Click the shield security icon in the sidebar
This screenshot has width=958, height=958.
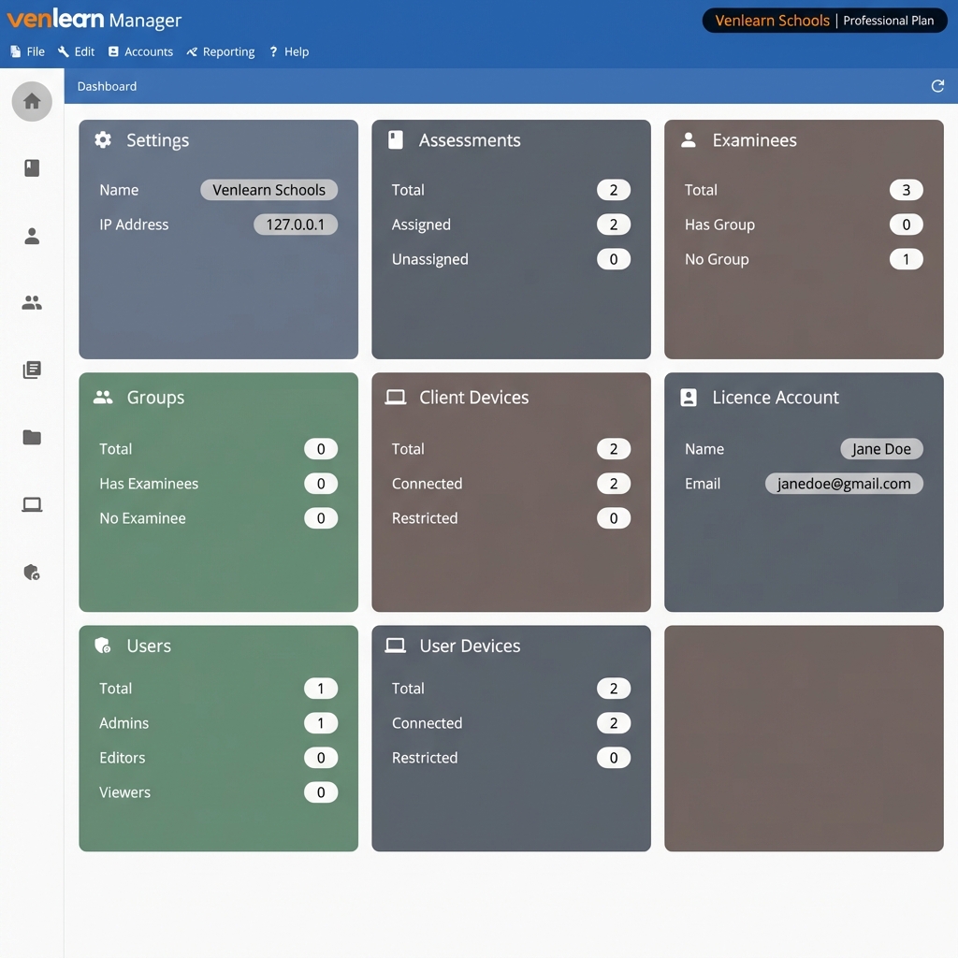point(32,573)
